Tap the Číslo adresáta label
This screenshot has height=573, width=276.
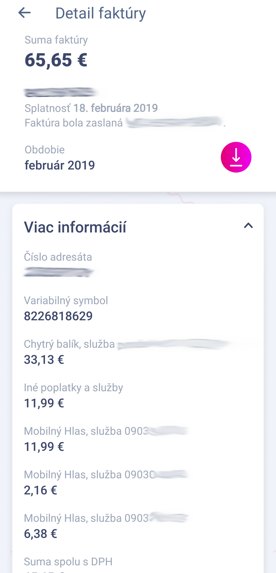(x=58, y=257)
